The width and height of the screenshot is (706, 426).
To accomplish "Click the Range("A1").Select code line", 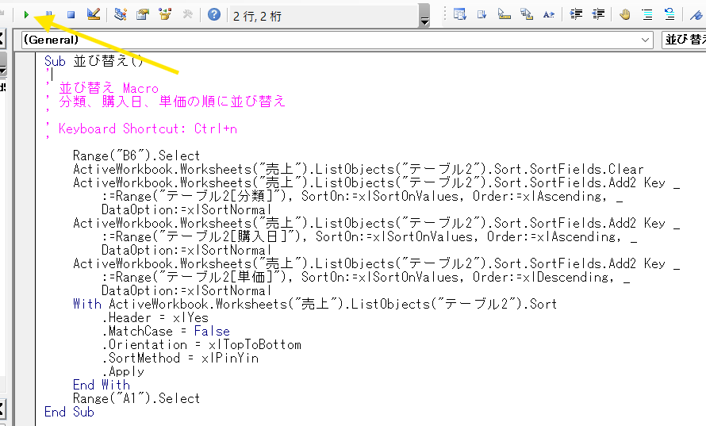I will point(136,398).
